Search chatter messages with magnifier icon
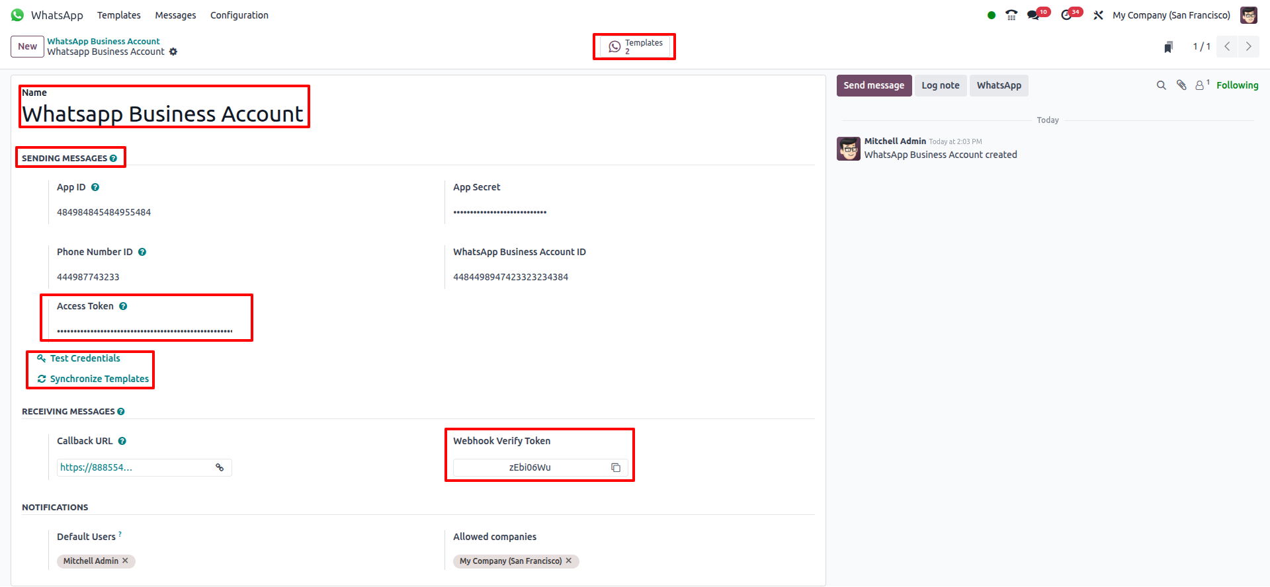This screenshot has width=1270, height=587. pyautogui.click(x=1161, y=85)
